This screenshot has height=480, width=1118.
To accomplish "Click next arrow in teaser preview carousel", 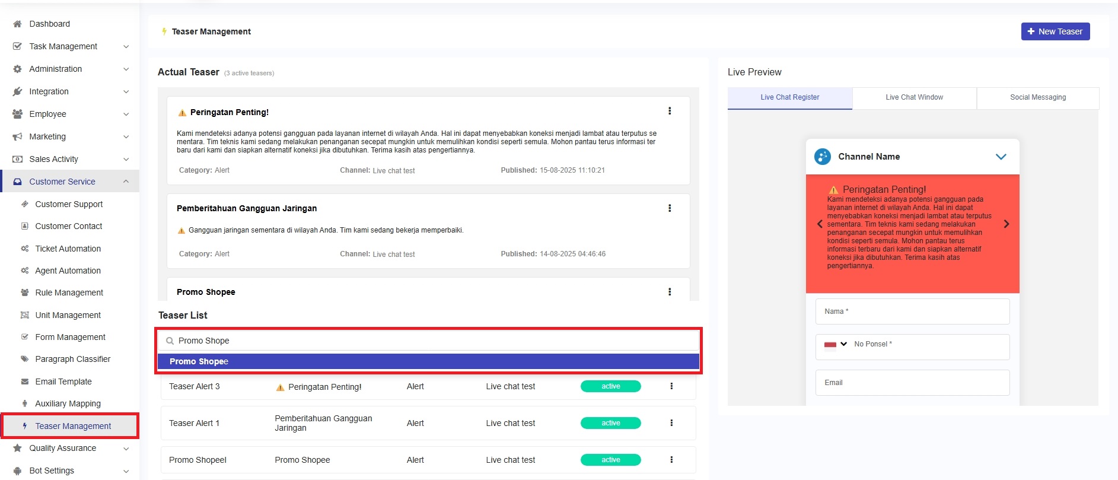I will (x=1006, y=224).
